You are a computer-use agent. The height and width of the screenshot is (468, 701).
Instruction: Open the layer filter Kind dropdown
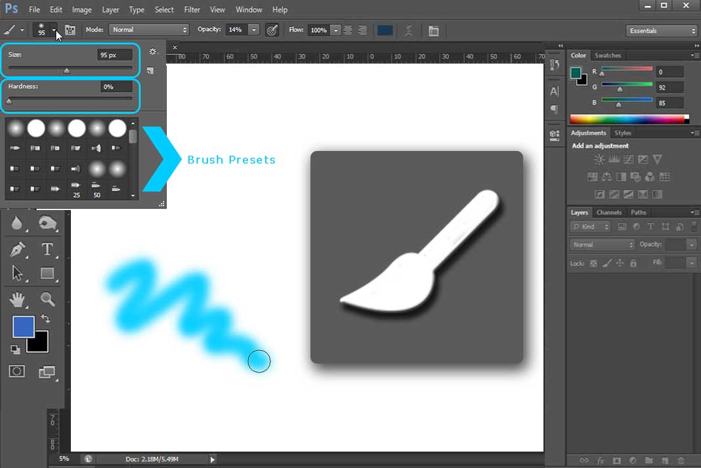point(590,226)
